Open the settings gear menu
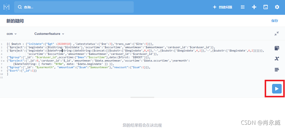The height and width of the screenshot is (128, 285). click(277, 7)
